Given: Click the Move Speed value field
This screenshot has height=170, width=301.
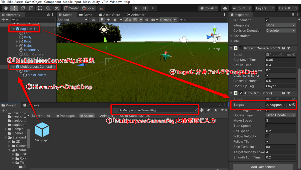Looking at the screenshot, I should point(281,121).
